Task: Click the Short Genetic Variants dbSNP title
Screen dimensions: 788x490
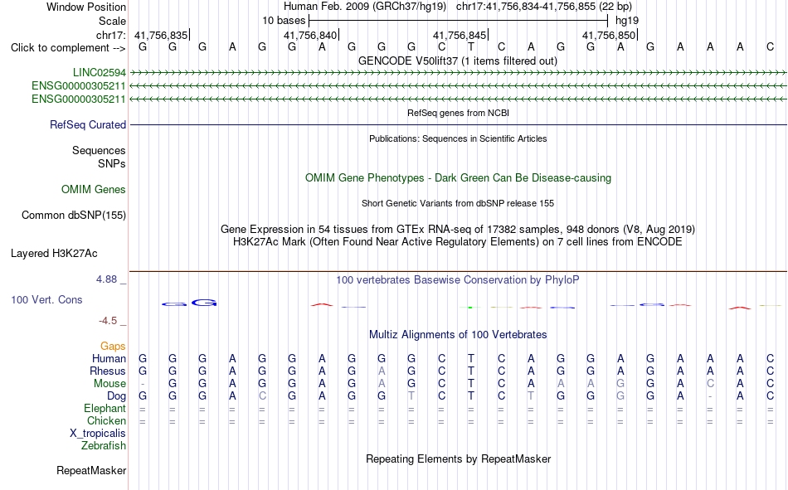Action: (458, 203)
